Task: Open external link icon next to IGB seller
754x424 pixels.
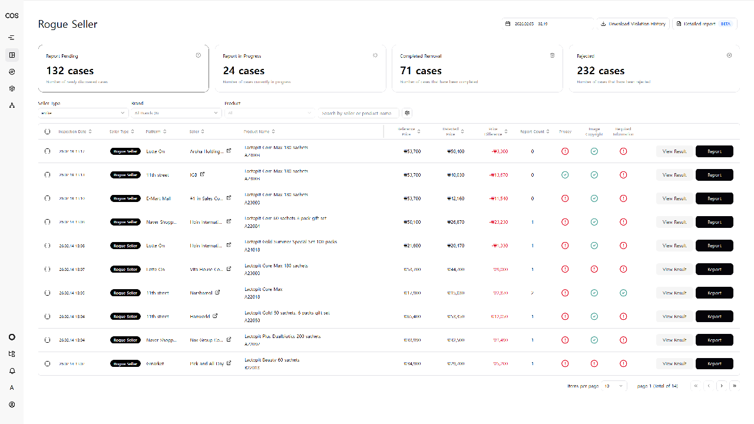Action: pos(202,174)
